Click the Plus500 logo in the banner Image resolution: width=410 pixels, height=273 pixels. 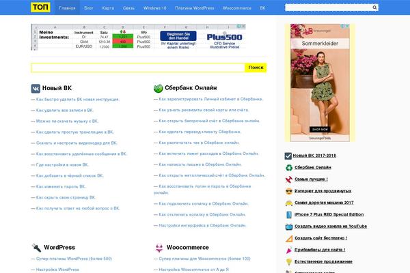click(x=224, y=37)
